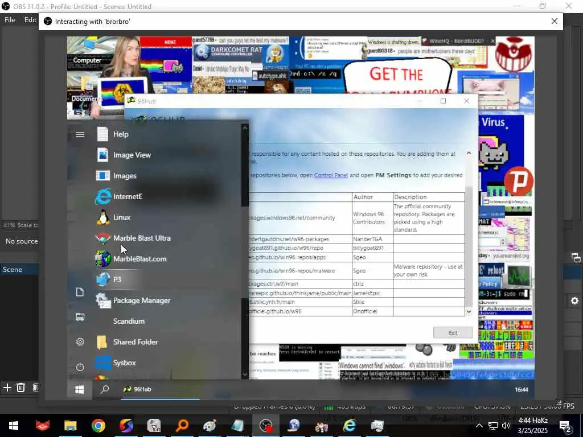
Task: Open the magnifier search on Windows 96 taskbar
Action: [x=105, y=389]
